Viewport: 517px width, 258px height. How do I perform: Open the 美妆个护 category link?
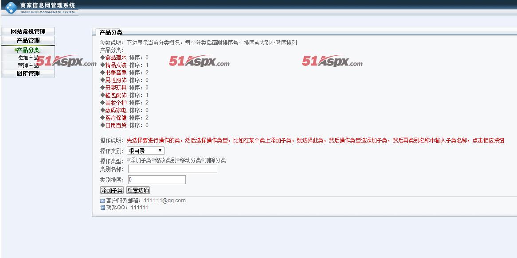(116, 103)
